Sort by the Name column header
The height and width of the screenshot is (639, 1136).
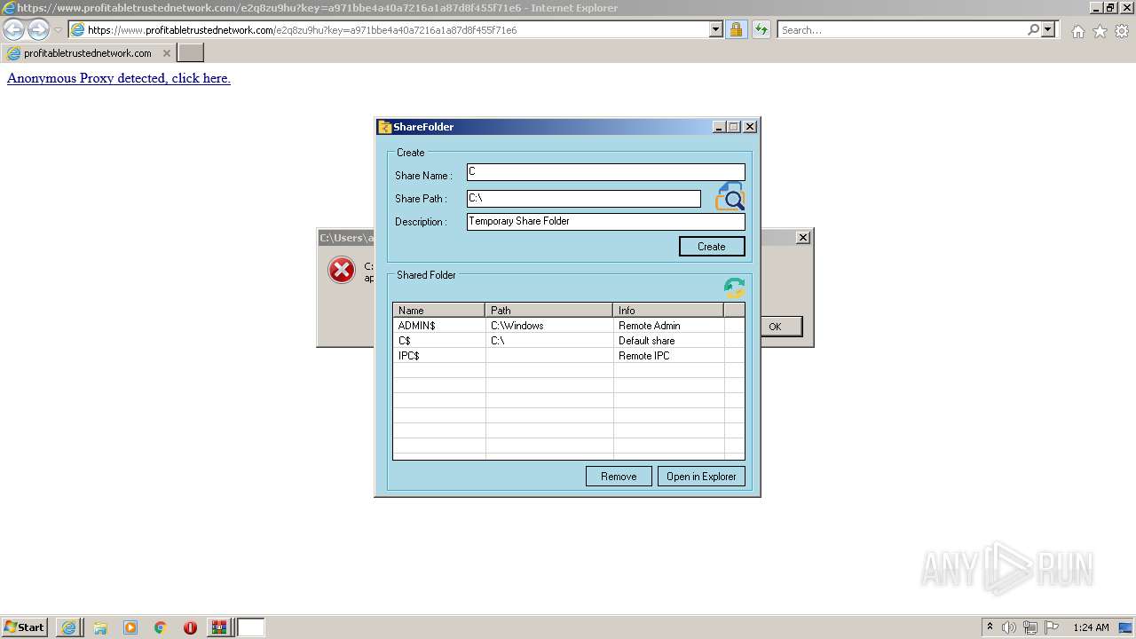[439, 311]
